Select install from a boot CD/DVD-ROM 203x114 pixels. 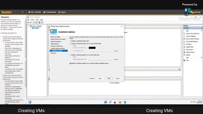pos(85,44)
